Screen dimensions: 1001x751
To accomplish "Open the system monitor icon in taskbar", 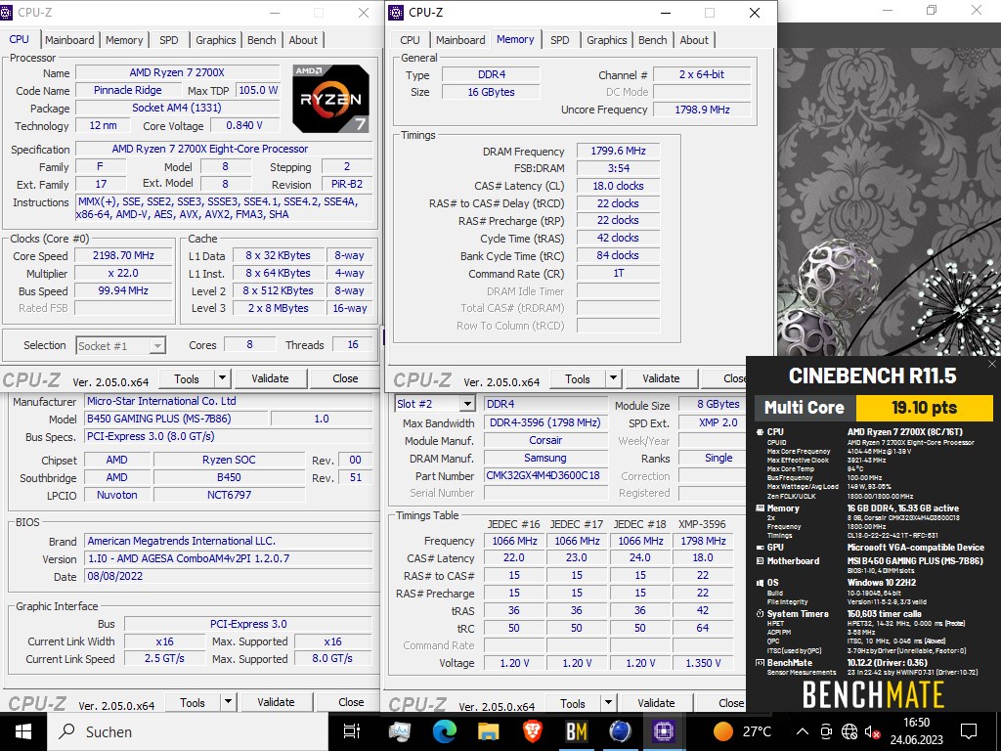I will [x=400, y=731].
